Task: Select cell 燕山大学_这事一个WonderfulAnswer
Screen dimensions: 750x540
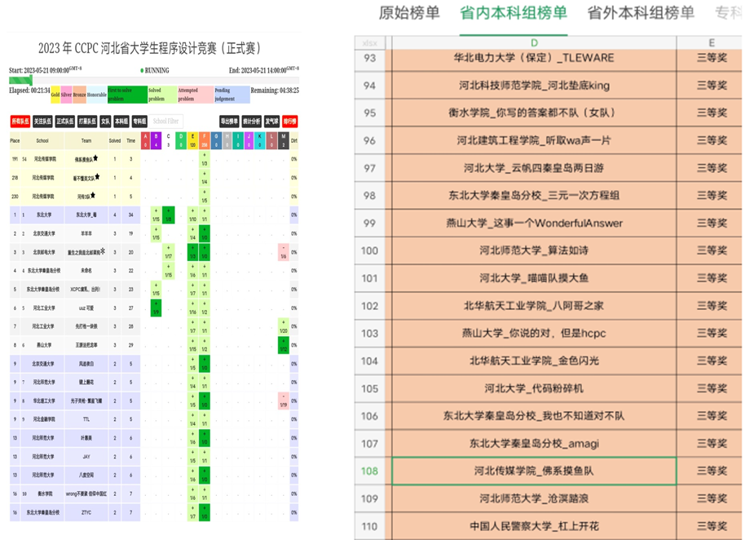Action: [534, 224]
